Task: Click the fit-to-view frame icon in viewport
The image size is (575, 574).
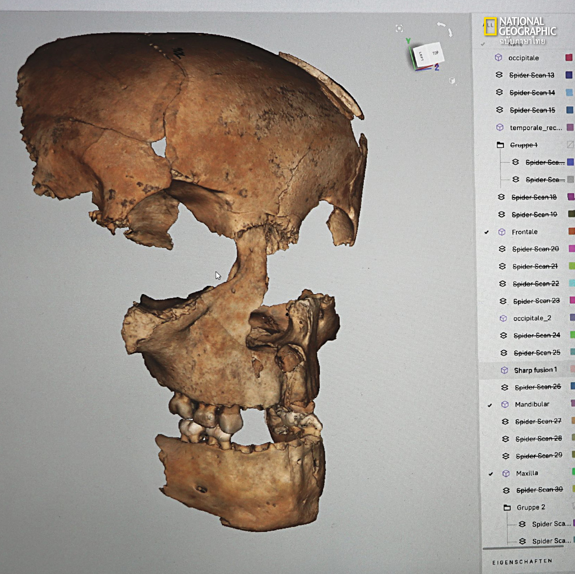Action: [x=399, y=29]
